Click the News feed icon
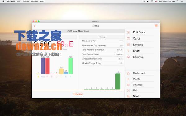 [128, 96]
